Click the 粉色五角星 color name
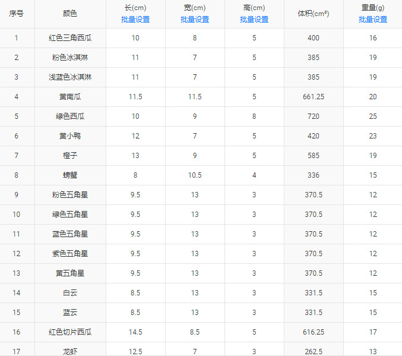This screenshot has width=402, height=356. point(70,195)
